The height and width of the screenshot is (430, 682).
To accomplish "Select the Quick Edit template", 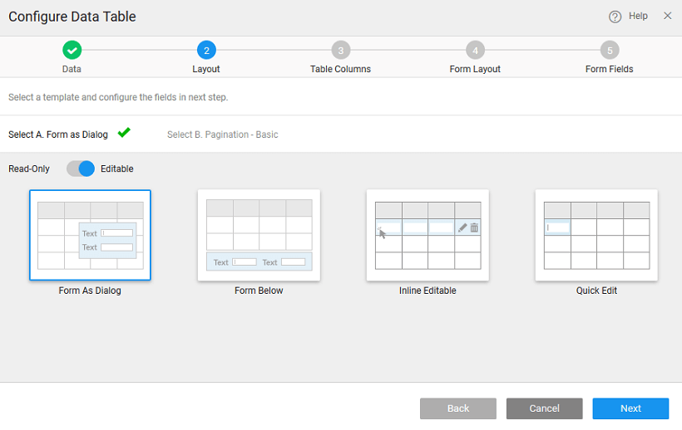I will click(596, 235).
